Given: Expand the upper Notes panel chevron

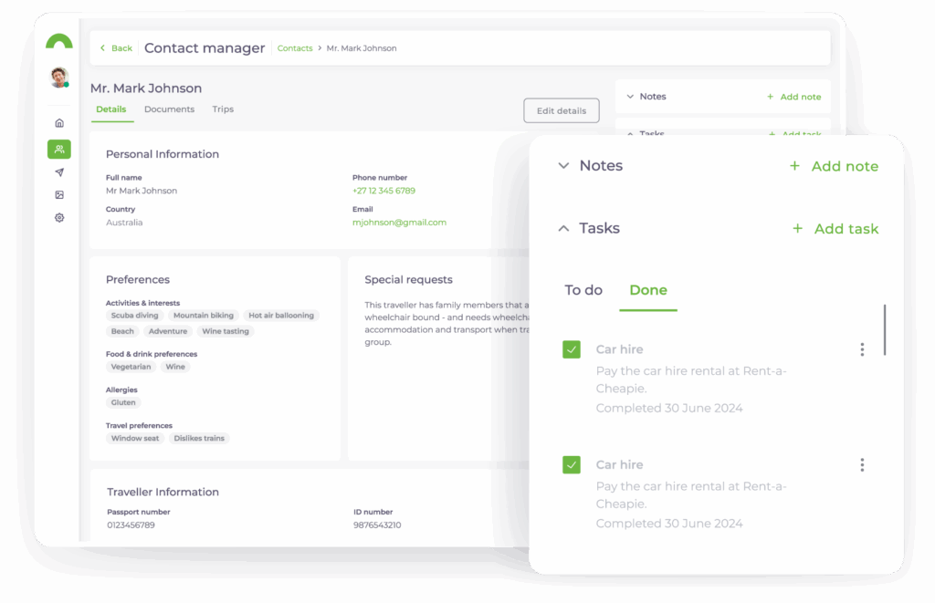Looking at the screenshot, I should [631, 96].
